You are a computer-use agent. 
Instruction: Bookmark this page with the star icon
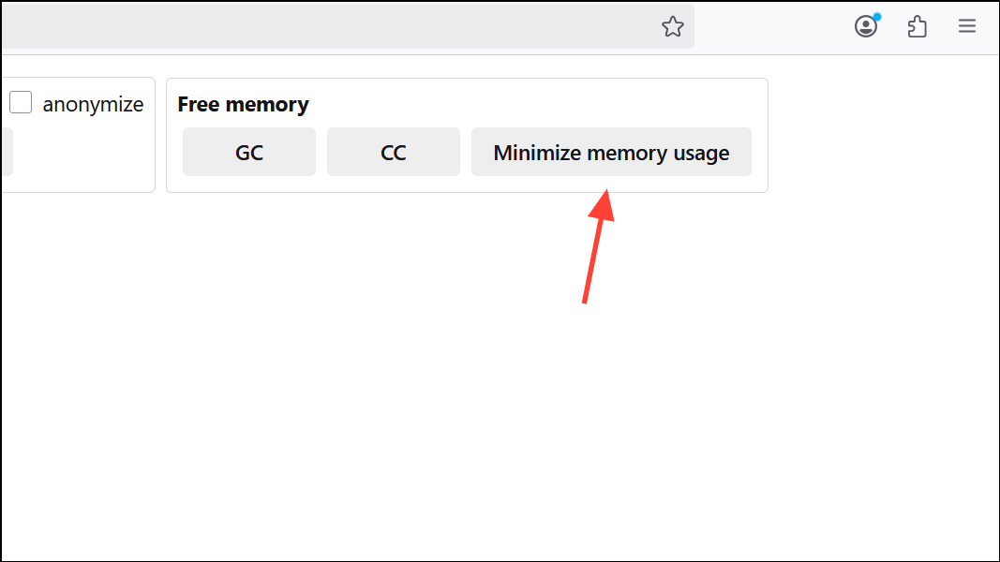[673, 26]
